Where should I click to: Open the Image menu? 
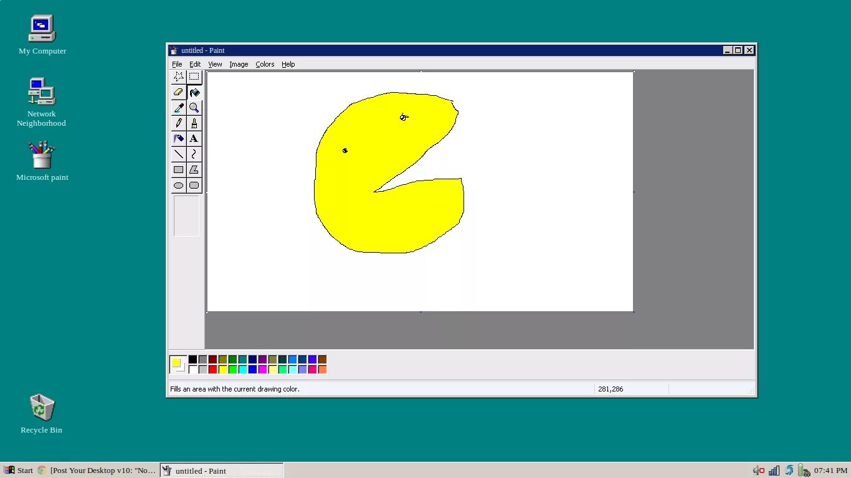coord(239,64)
